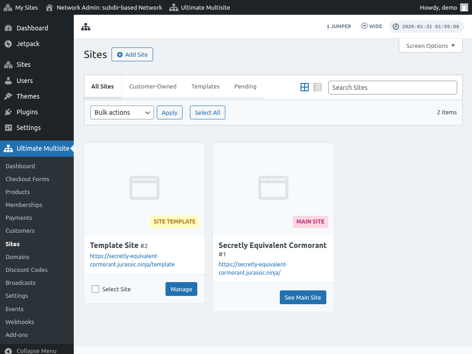Screen dimensions: 472x354
Task: Click the Plugins plug icon
Action: click(x=8, y=112)
